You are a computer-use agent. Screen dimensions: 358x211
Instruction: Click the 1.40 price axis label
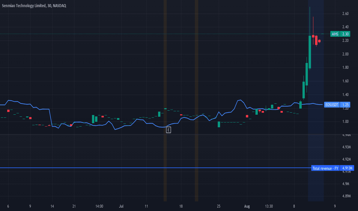tap(345, 94)
